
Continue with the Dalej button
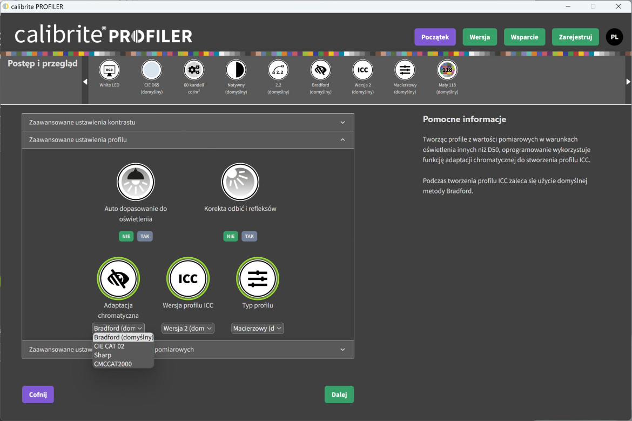tap(339, 395)
